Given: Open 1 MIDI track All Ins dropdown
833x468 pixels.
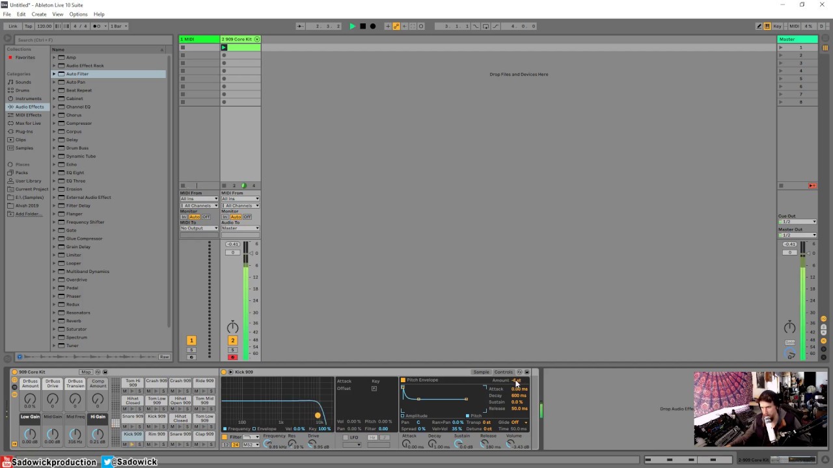Looking at the screenshot, I should click(x=199, y=199).
